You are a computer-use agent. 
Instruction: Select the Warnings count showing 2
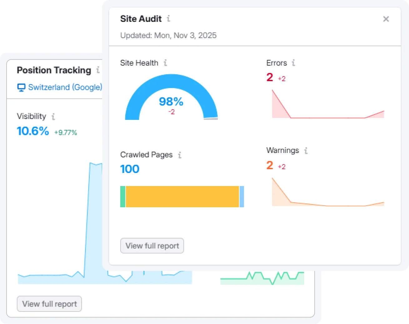coord(269,165)
